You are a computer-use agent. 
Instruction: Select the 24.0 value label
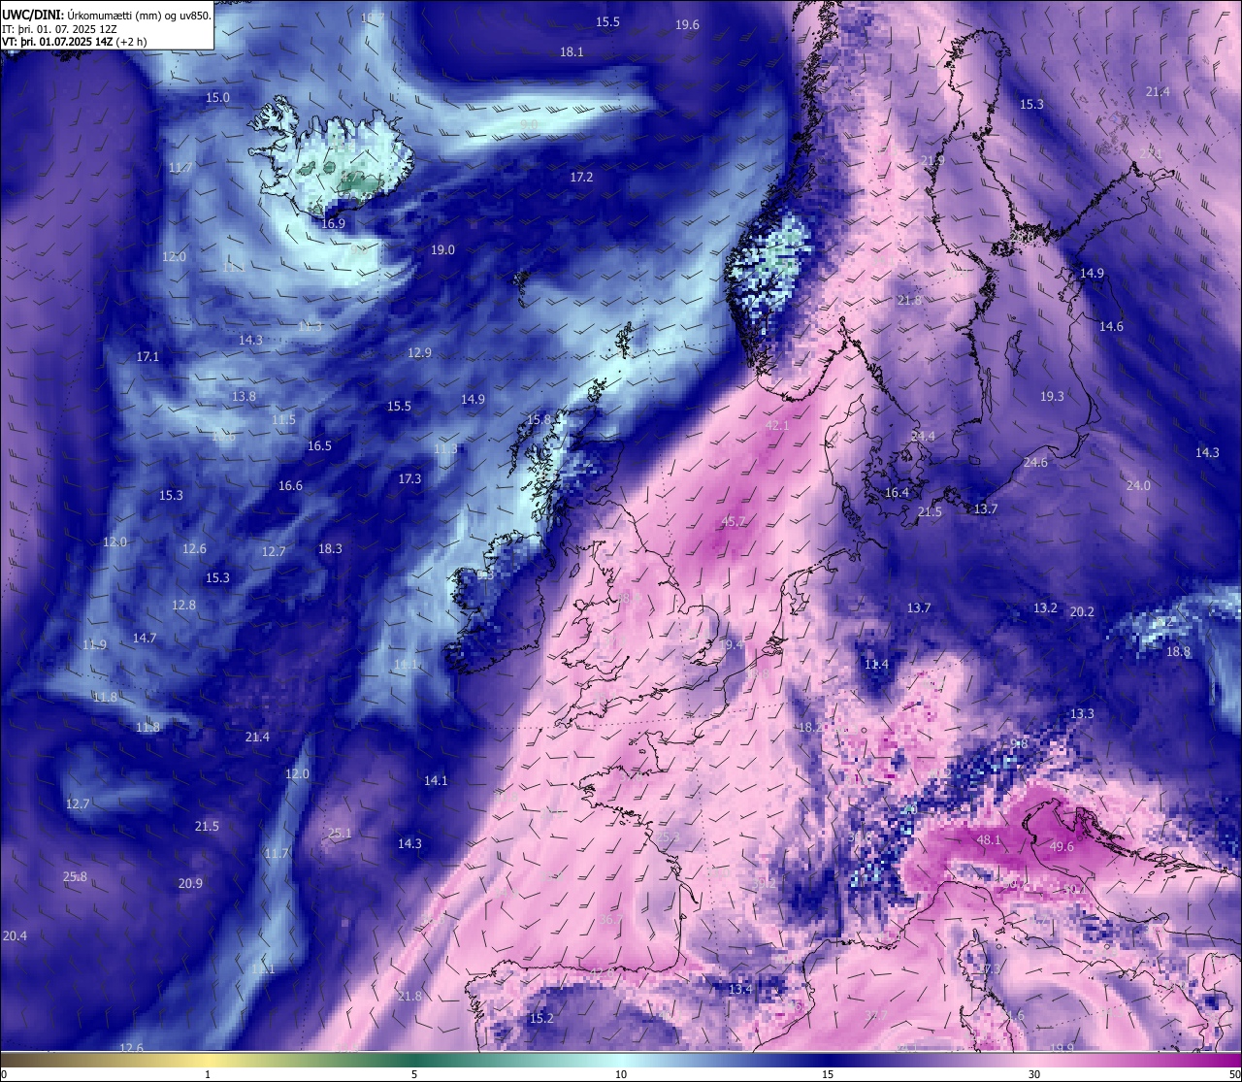[x=1137, y=486]
